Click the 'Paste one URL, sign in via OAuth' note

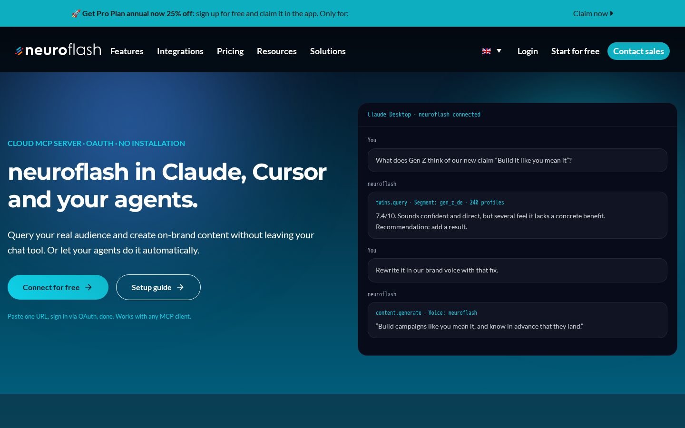pyautogui.click(x=99, y=316)
